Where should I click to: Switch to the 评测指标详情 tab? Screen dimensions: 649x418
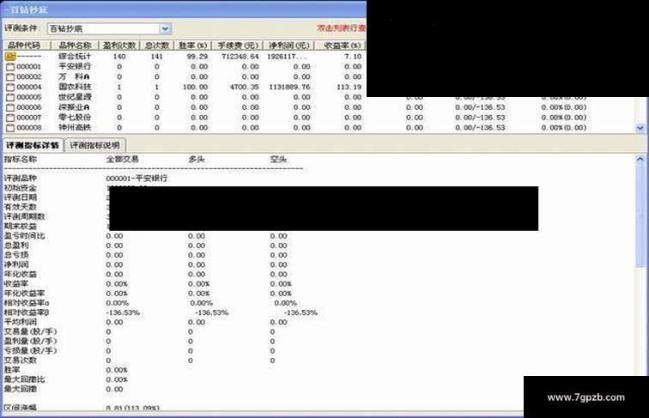[x=33, y=145]
